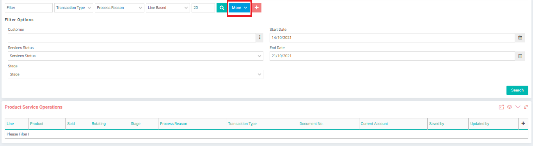Collapse the Product Service Operations panel chevron
533x146 pixels.
(518, 107)
